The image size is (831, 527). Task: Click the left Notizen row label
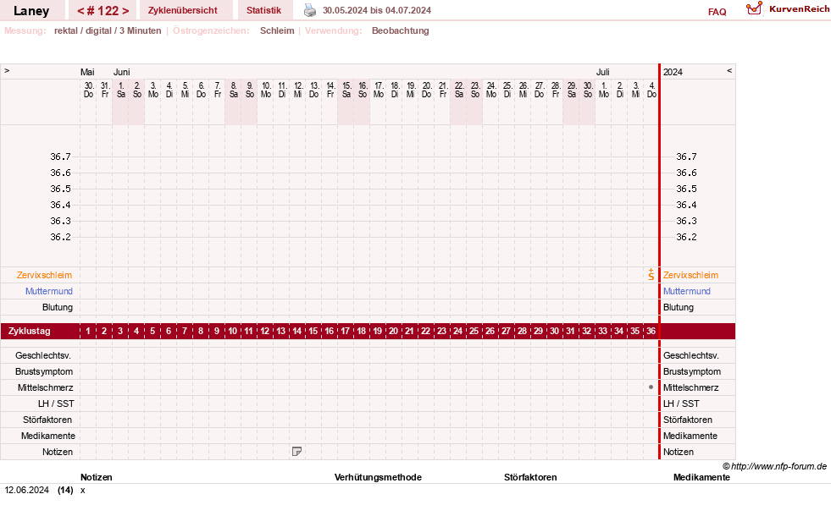(58, 452)
